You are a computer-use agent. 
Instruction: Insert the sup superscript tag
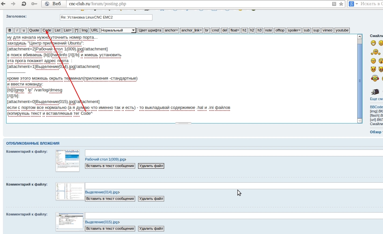[x=316, y=30]
